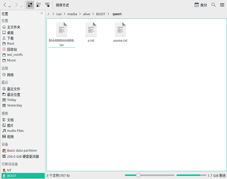Screen dimensions: 227x179
Task: Switch to compact list view mode
Action: (38, 5)
